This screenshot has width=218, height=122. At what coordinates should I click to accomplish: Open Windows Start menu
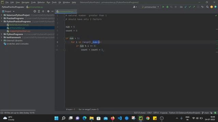pos(57,118)
